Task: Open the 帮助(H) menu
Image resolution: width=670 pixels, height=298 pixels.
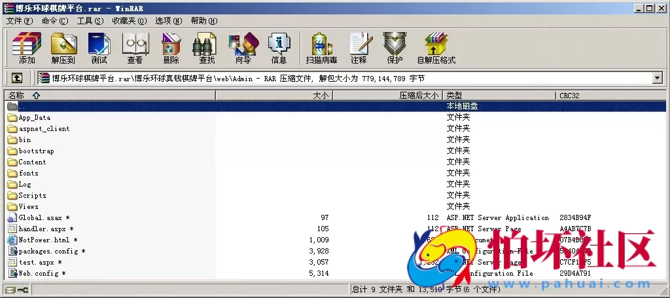Action: tap(204, 21)
